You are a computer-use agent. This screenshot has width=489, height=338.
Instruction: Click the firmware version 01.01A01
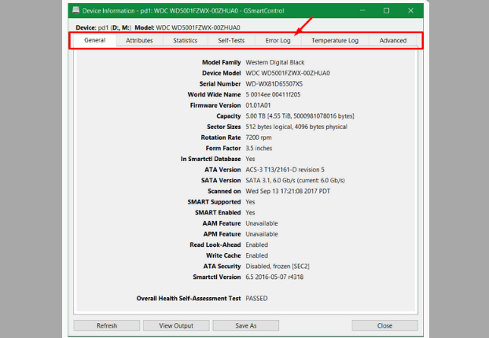click(258, 105)
